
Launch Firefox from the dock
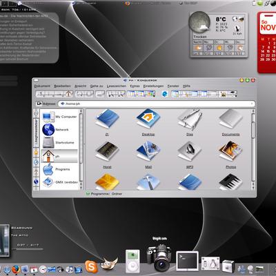[x=16, y=269]
